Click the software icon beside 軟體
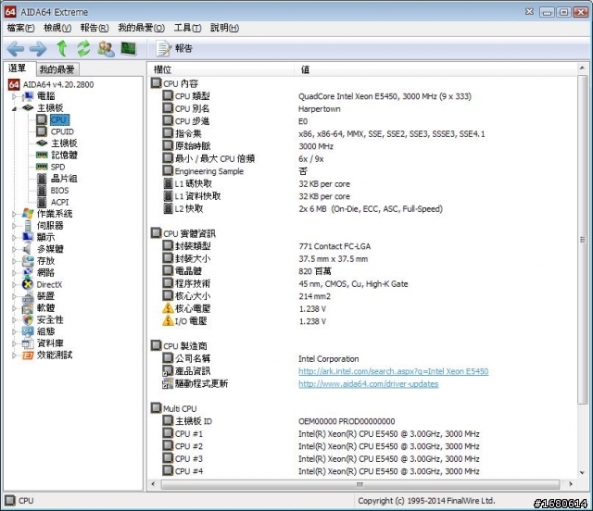Viewport: 593px width, 511px height. [x=28, y=308]
